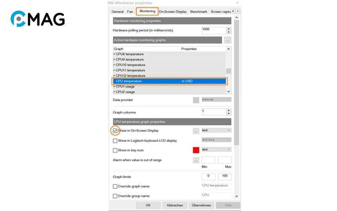Open On-Screen Display text format dropdown
This screenshot has width=337, height=211.
tap(216, 130)
